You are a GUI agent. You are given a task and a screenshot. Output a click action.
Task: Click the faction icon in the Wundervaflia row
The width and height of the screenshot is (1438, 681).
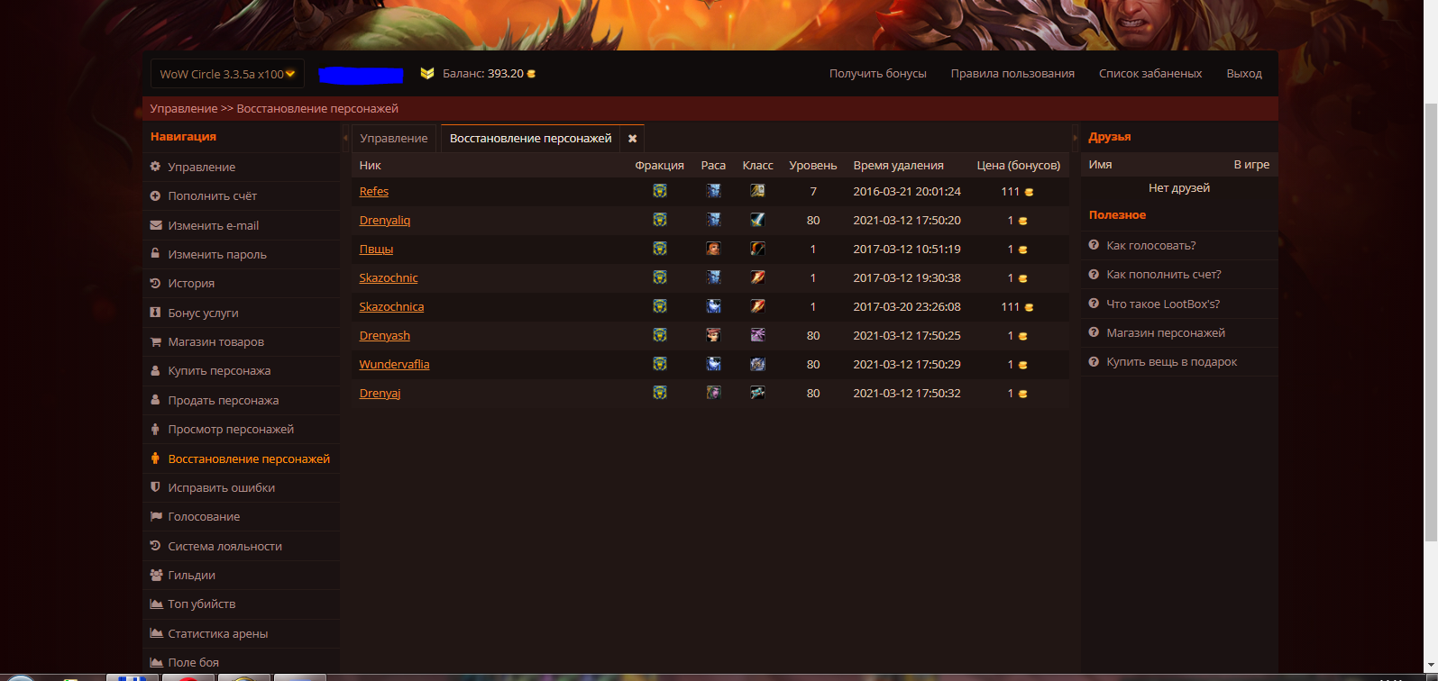[x=660, y=364]
